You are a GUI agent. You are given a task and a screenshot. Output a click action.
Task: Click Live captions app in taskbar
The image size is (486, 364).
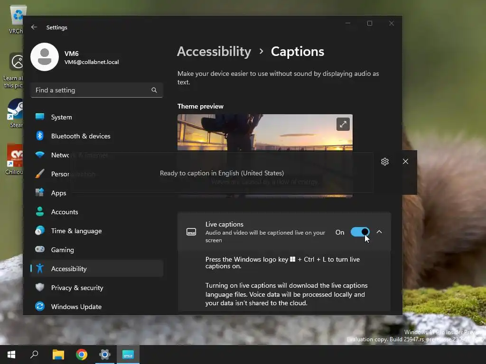pos(128,355)
